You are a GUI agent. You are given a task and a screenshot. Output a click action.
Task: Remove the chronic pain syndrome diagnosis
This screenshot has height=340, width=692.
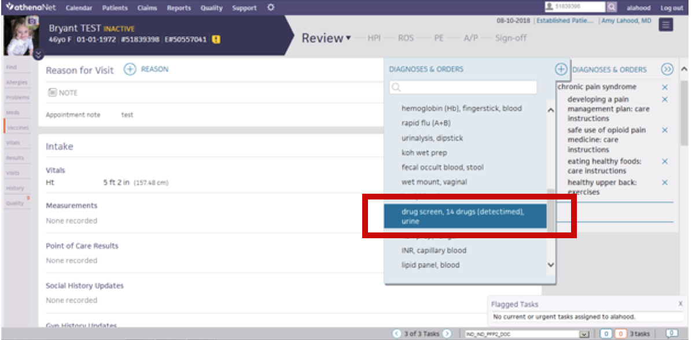click(665, 87)
